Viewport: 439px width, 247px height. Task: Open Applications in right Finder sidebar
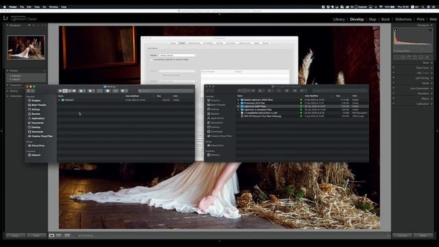217,118
